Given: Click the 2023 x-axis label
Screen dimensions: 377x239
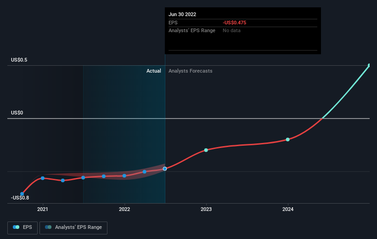Looking at the screenshot, I should pos(206,209).
